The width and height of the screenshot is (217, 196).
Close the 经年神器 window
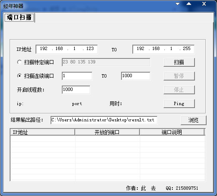[204, 4]
